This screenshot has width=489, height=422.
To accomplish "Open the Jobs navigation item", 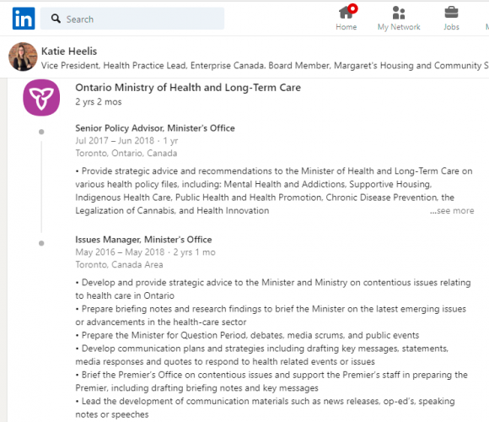I will point(451,18).
